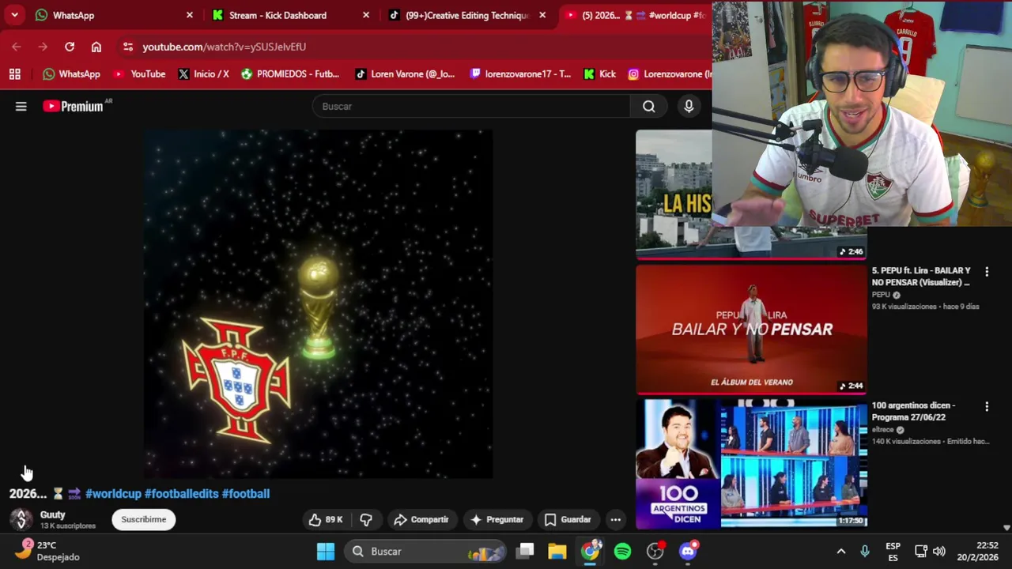This screenshot has height=569, width=1012.
Task: Open Discord from the taskbar
Action: (688, 552)
